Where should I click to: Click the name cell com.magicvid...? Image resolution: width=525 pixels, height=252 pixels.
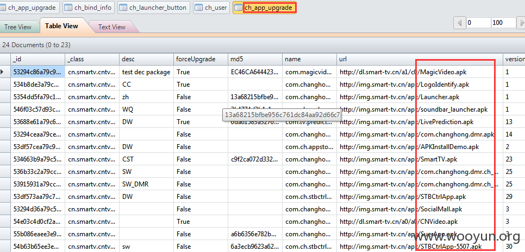coord(310,72)
